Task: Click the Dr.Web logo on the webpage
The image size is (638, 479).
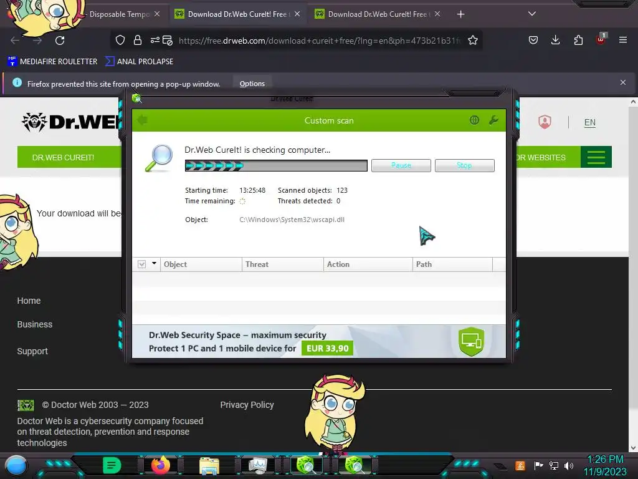Action: 71,122
